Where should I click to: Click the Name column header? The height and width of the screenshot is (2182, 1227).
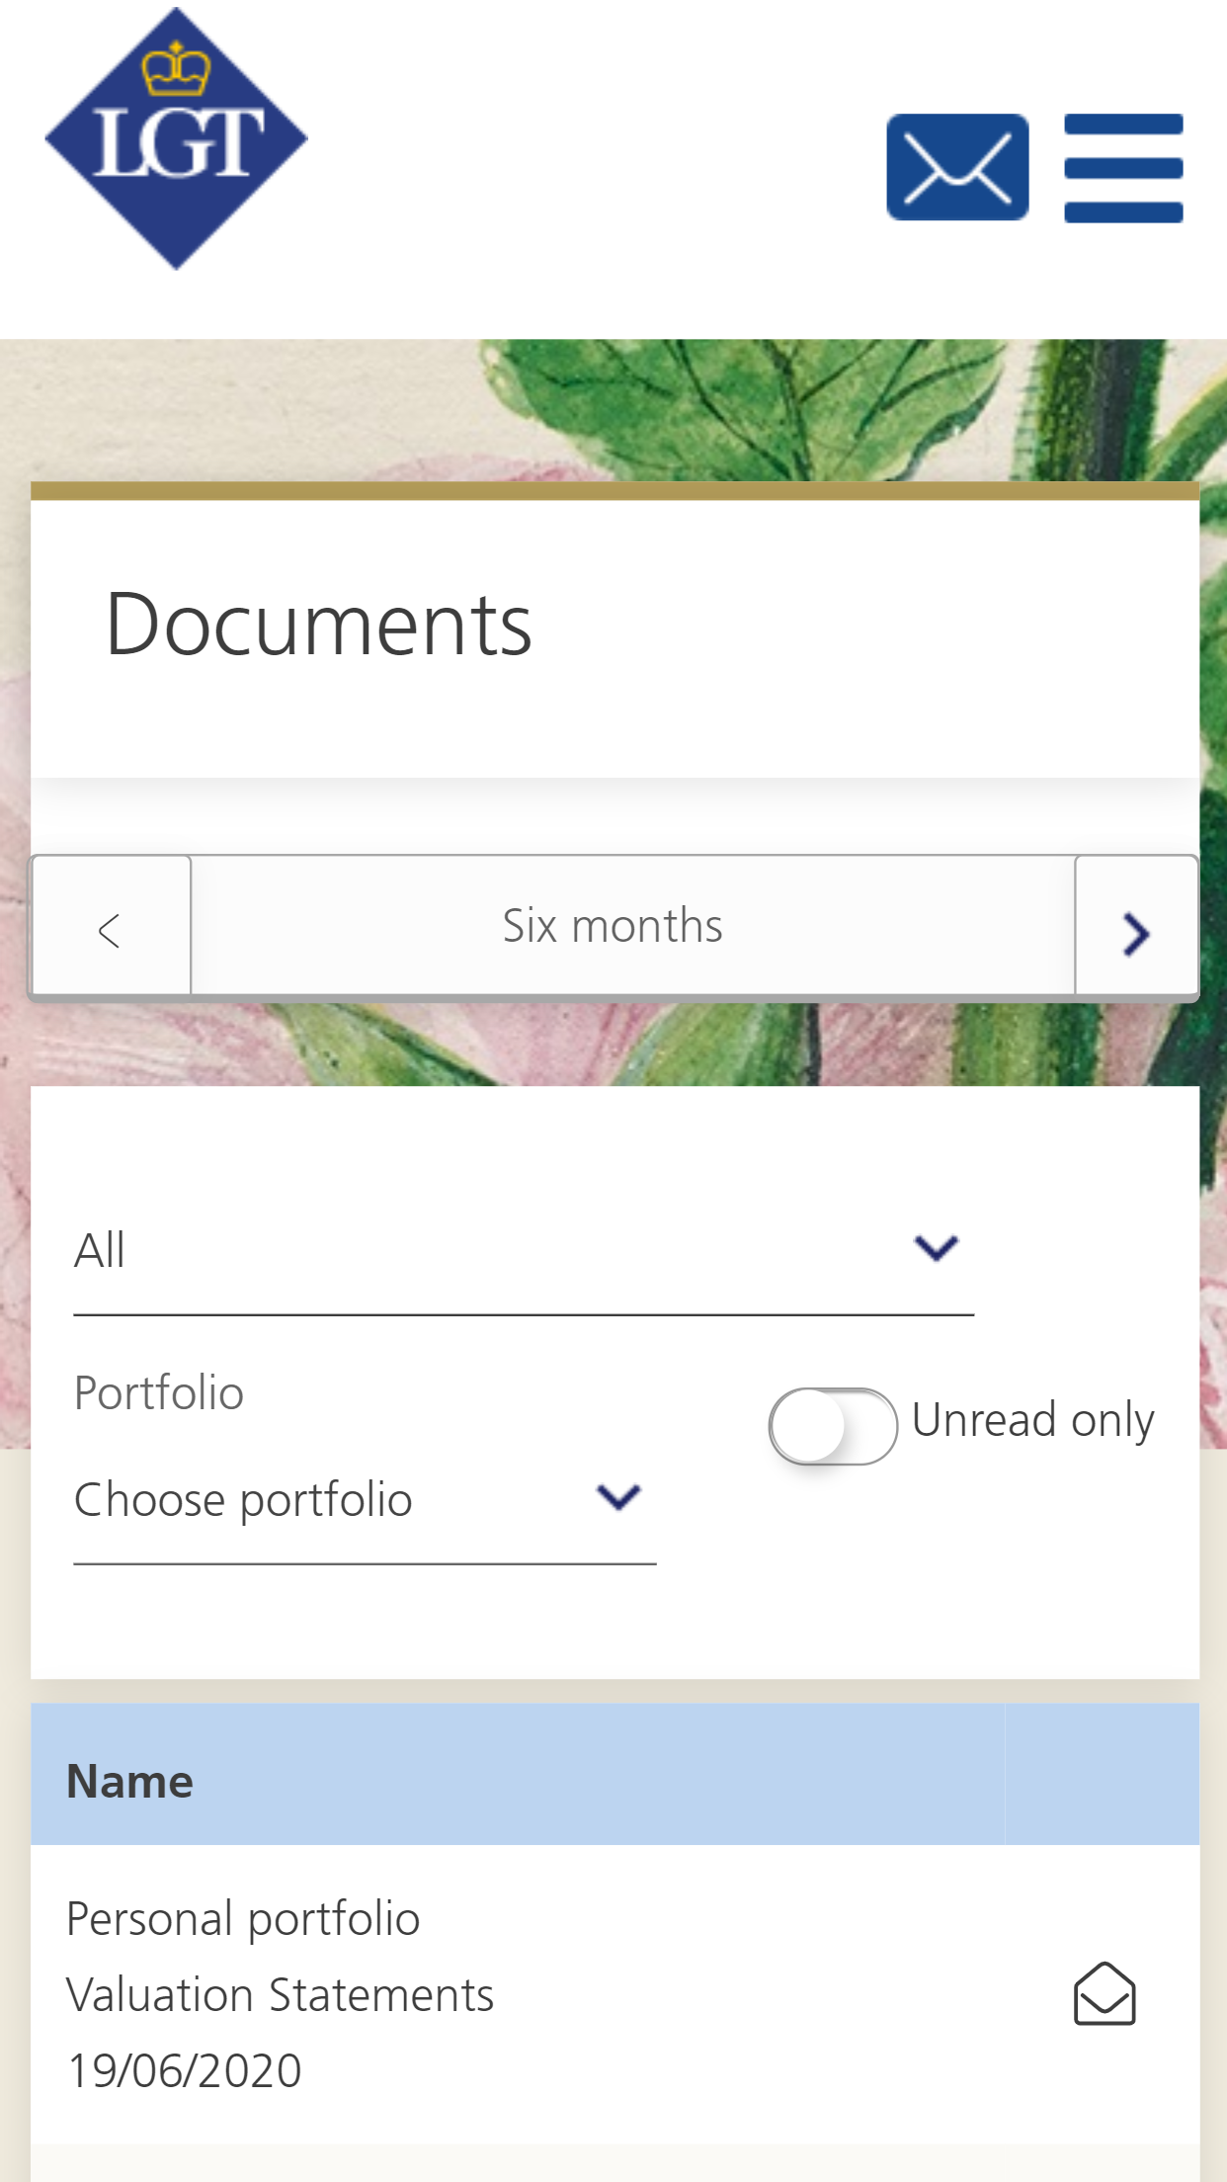130,1781
